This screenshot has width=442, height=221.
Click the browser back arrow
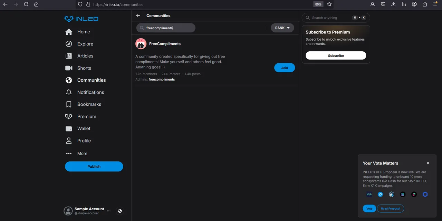click(5, 4)
